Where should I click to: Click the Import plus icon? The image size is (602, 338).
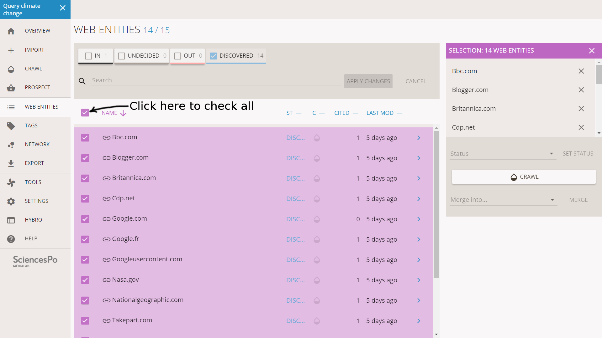click(11, 50)
